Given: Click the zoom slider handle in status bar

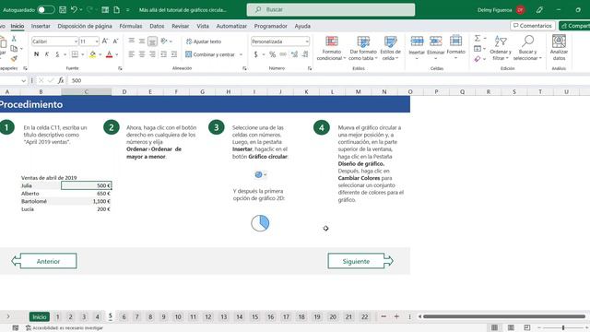Looking at the screenshot, I should click(x=563, y=328).
